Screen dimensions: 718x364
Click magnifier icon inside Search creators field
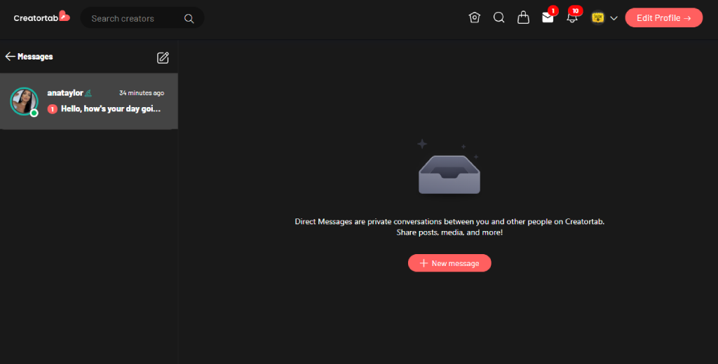(189, 19)
